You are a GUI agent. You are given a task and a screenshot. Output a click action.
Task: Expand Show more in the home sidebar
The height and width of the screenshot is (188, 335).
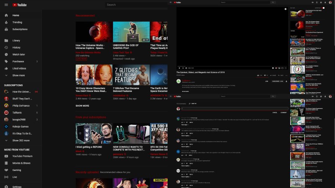(x=18, y=76)
